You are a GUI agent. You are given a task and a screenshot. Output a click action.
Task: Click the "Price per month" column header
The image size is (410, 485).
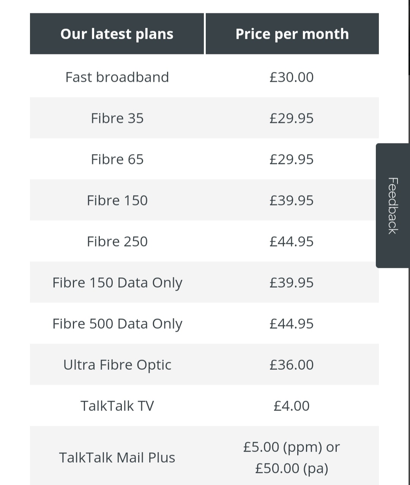coord(292,34)
